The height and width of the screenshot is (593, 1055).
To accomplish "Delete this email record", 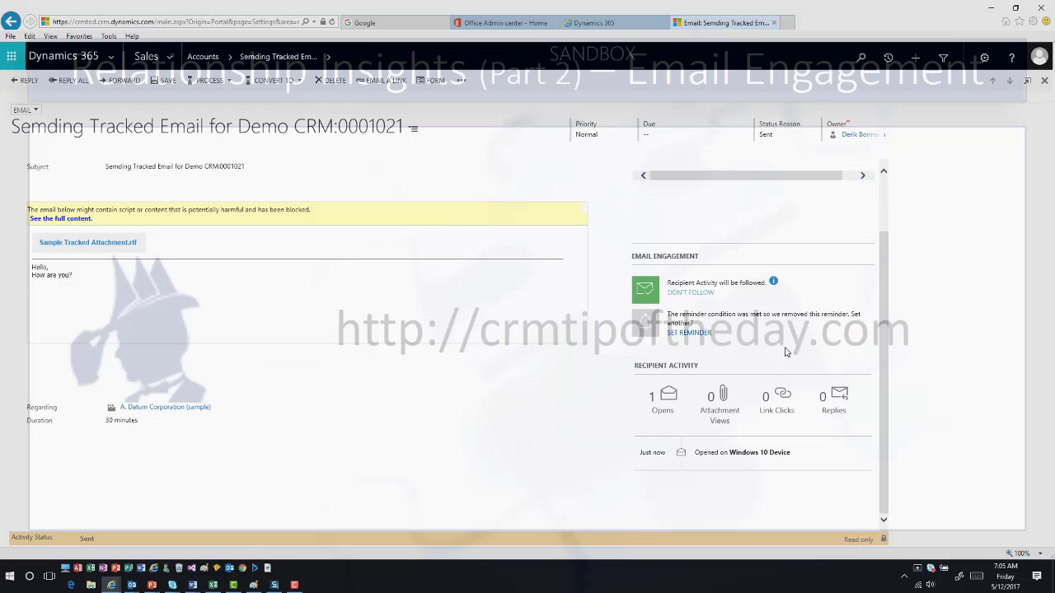I will pos(331,81).
